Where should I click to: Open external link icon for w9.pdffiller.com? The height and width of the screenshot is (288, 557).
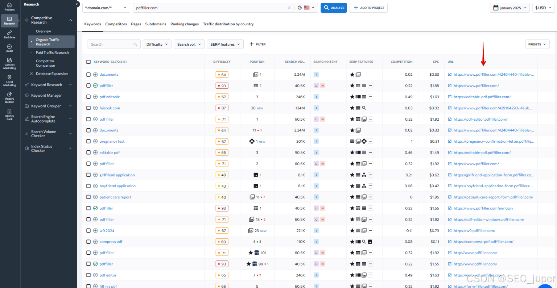[450, 230]
